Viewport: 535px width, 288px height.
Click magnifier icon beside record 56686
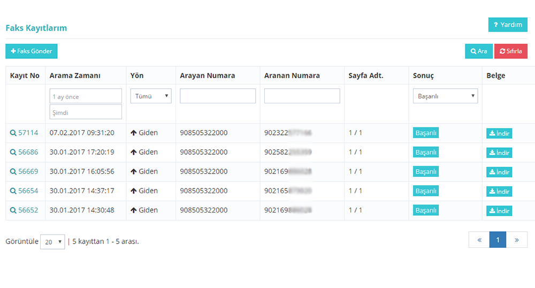click(x=13, y=152)
